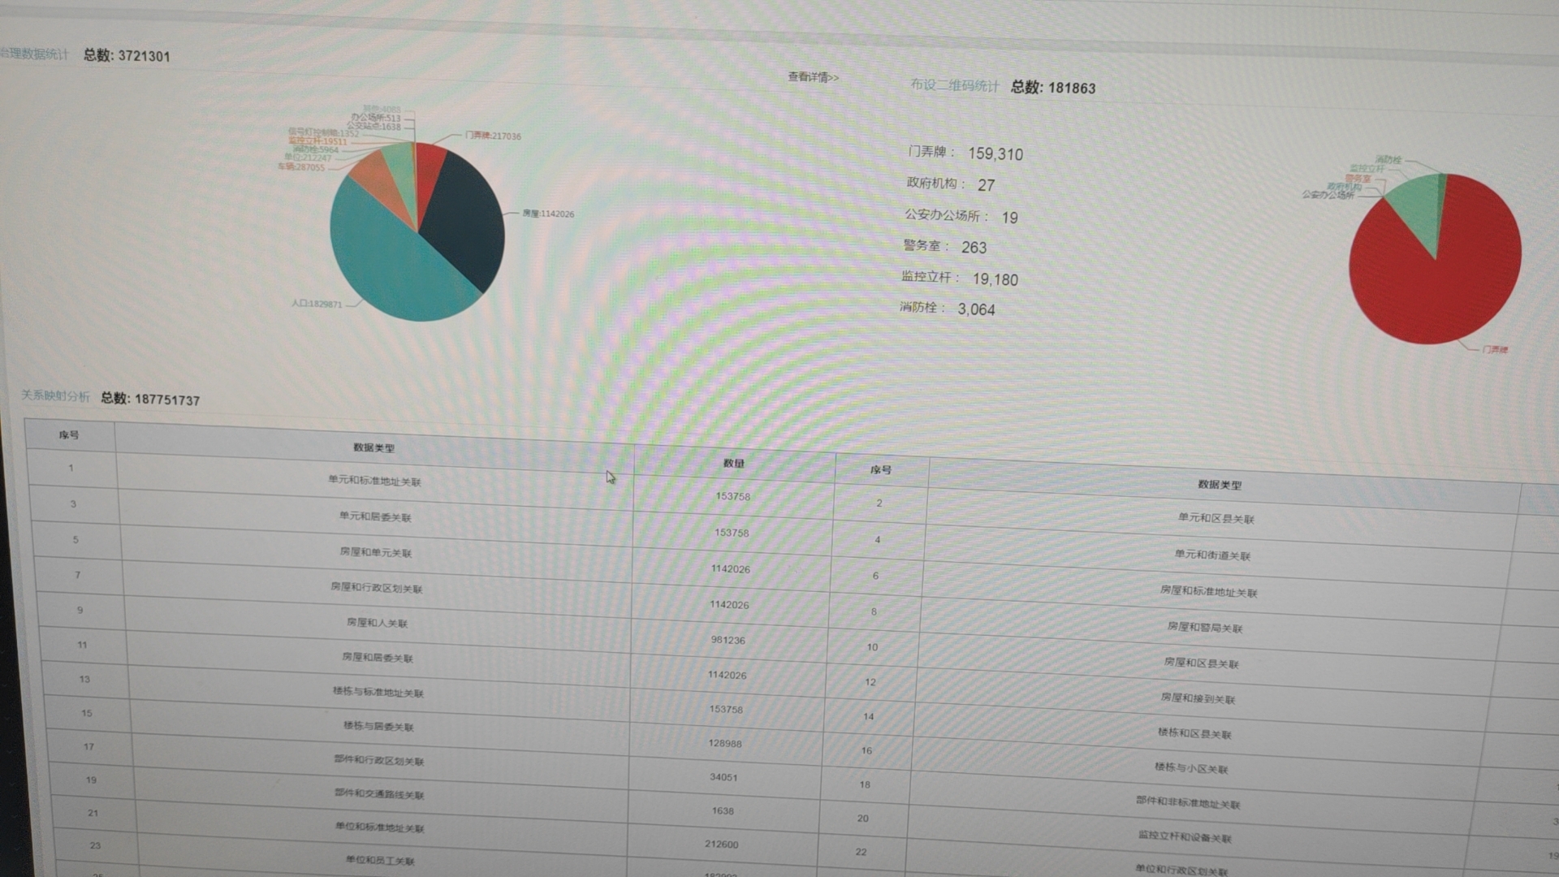Select the 楼栋与居委关联 row
The image size is (1559, 877).
point(378,727)
